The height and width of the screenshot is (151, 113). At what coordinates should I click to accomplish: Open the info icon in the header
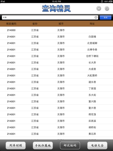tap(107, 8)
